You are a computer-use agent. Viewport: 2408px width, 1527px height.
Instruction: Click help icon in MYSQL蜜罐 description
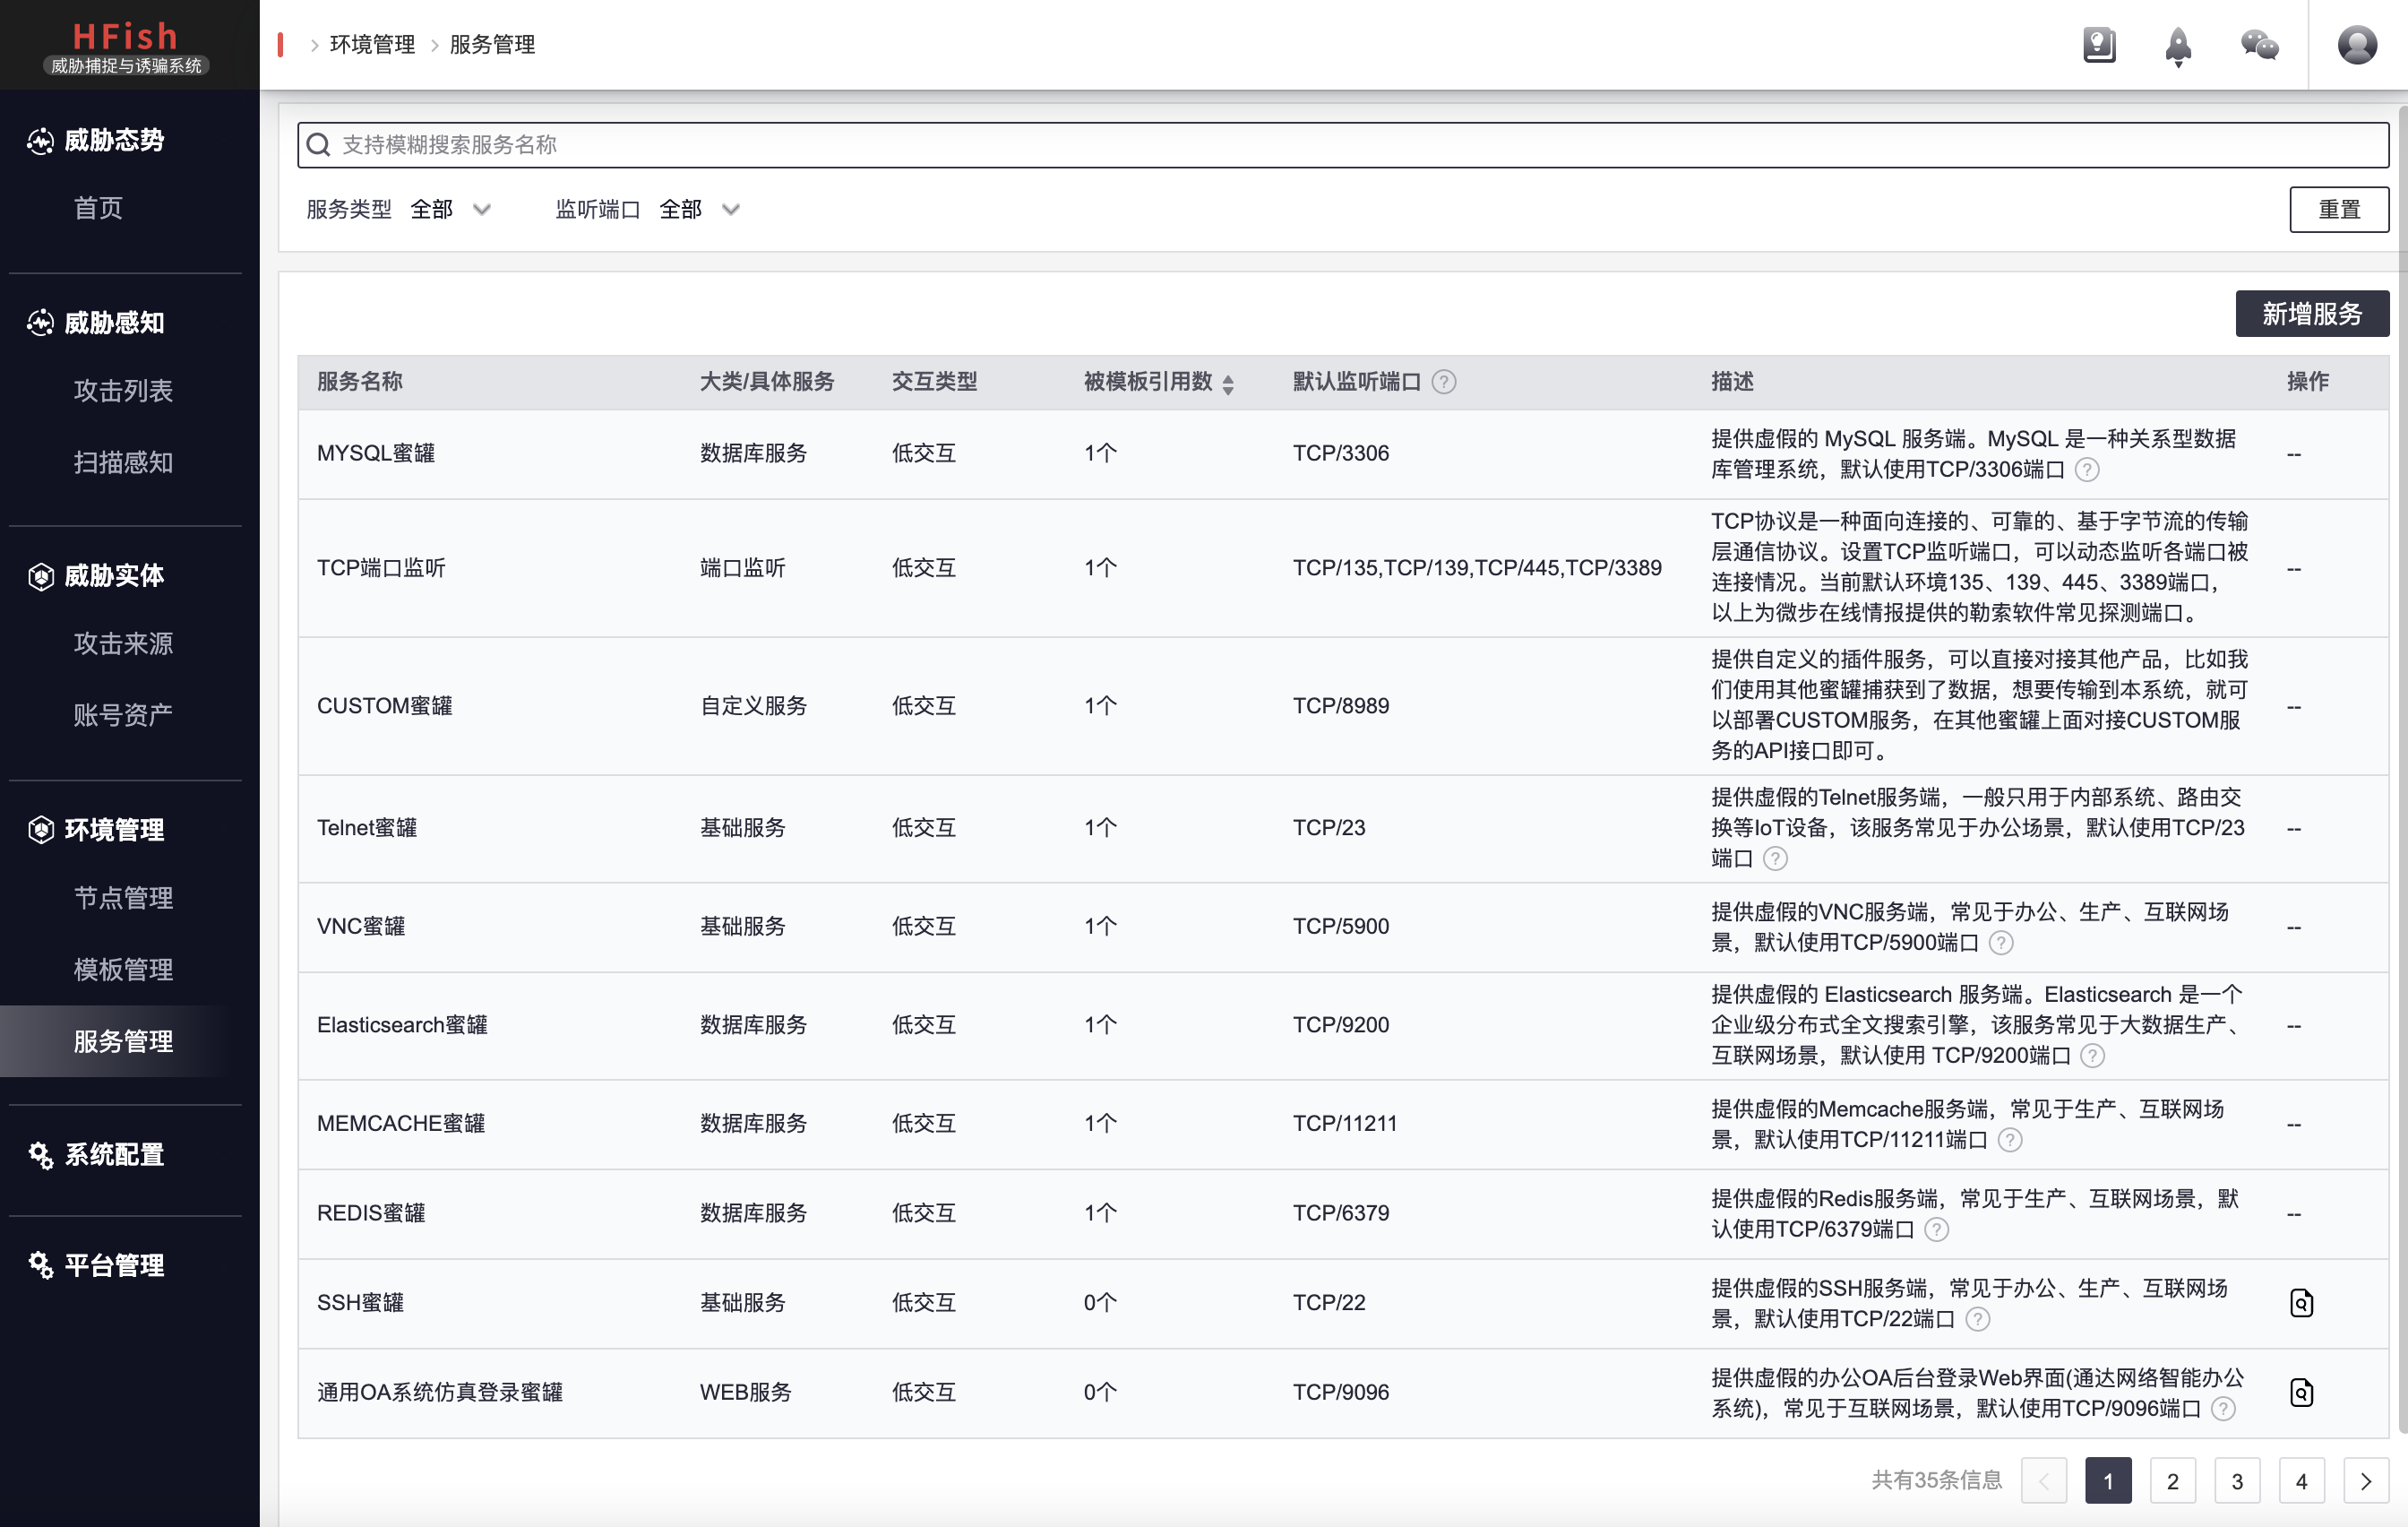tap(2086, 470)
